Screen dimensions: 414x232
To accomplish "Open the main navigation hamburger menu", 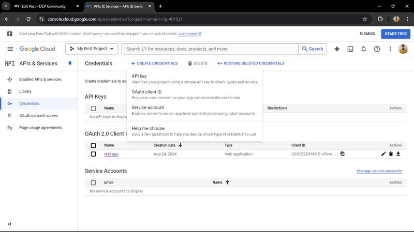I will [10, 49].
